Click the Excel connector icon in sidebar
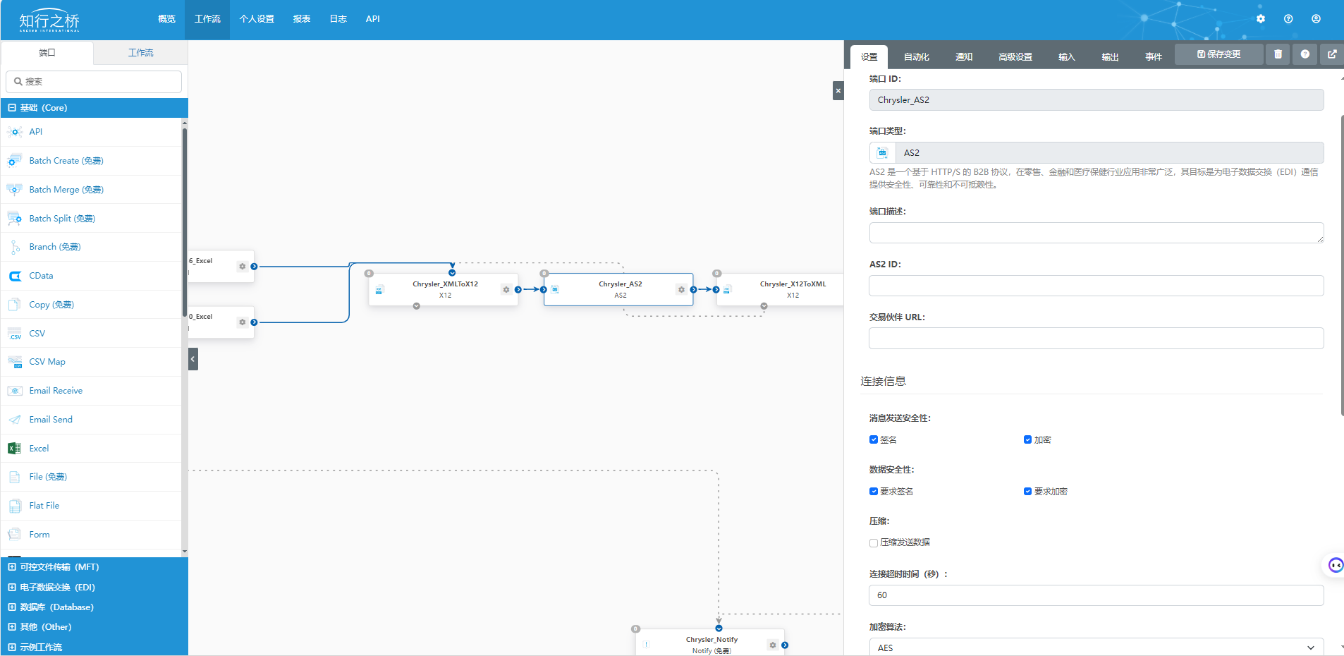The width and height of the screenshot is (1344, 656). coord(14,449)
